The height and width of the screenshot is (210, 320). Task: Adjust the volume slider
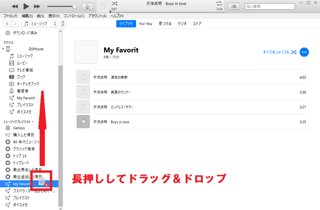coord(61,6)
